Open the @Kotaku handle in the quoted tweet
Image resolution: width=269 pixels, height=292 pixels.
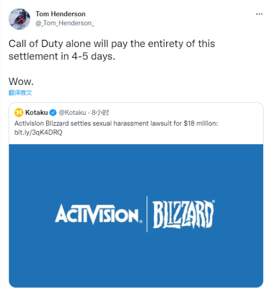pos(72,112)
